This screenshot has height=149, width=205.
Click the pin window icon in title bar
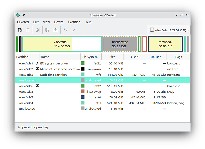(23, 15)
